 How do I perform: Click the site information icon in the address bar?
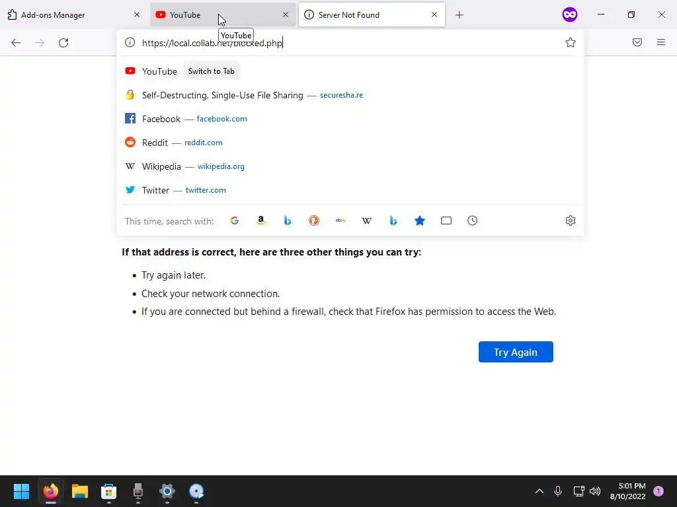coord(130,42)
